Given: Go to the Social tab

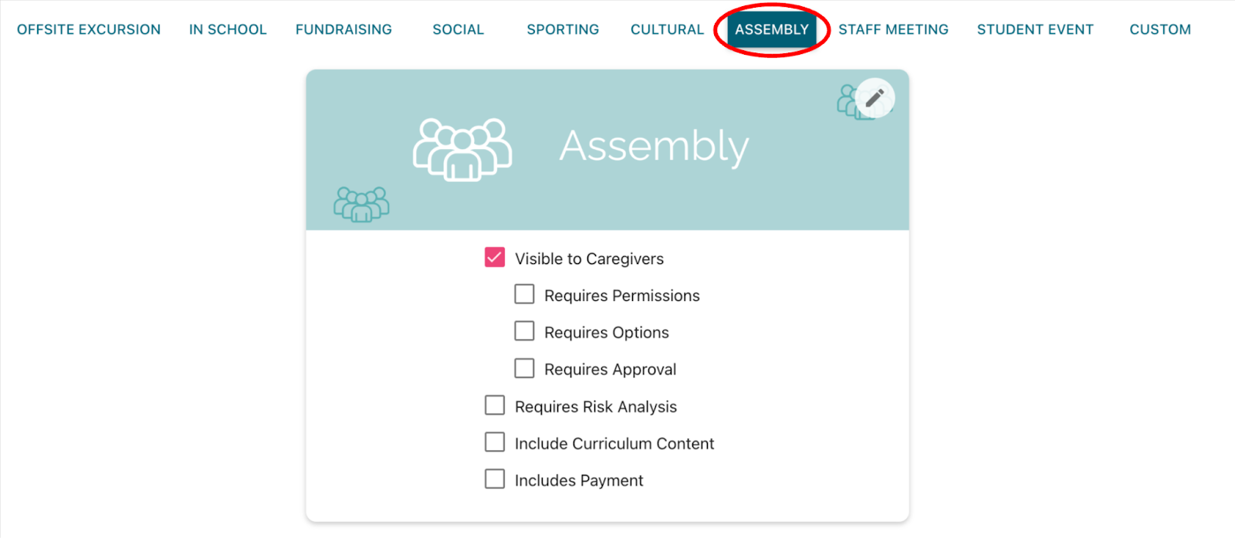Looking at the screenshot, I should (458, 29).
